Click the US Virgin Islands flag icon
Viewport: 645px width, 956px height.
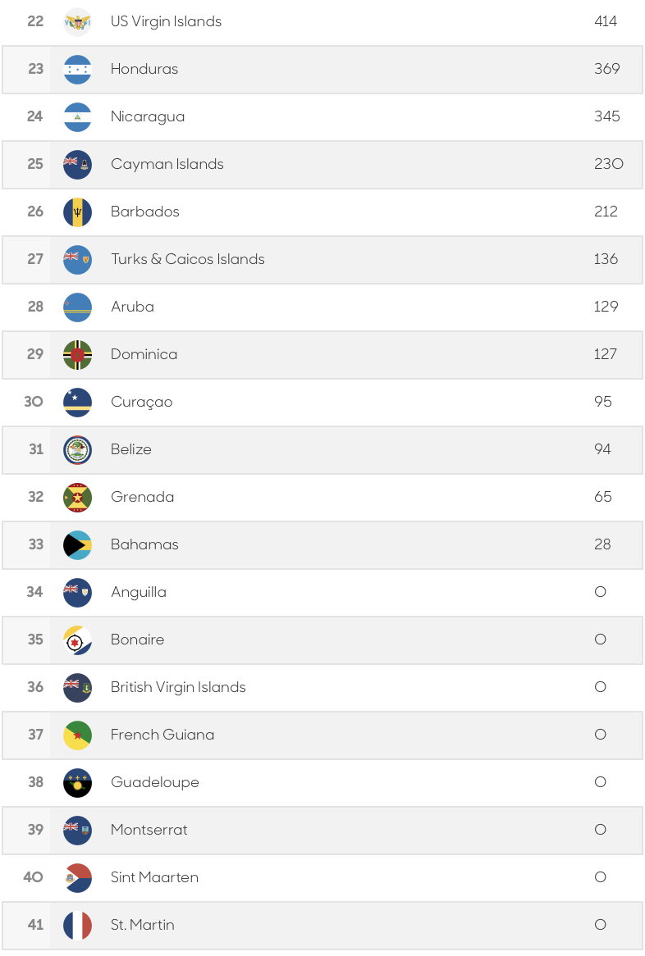tap(77, 22)
